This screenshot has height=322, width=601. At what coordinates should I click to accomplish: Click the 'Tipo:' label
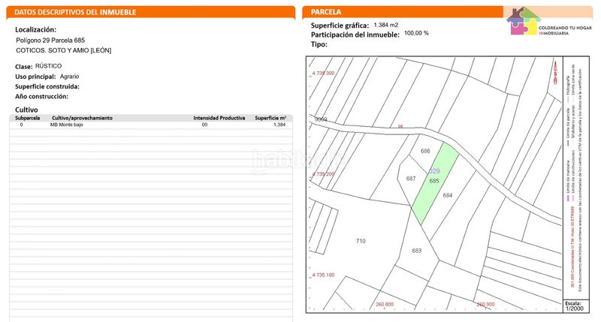tap(319, 44)
